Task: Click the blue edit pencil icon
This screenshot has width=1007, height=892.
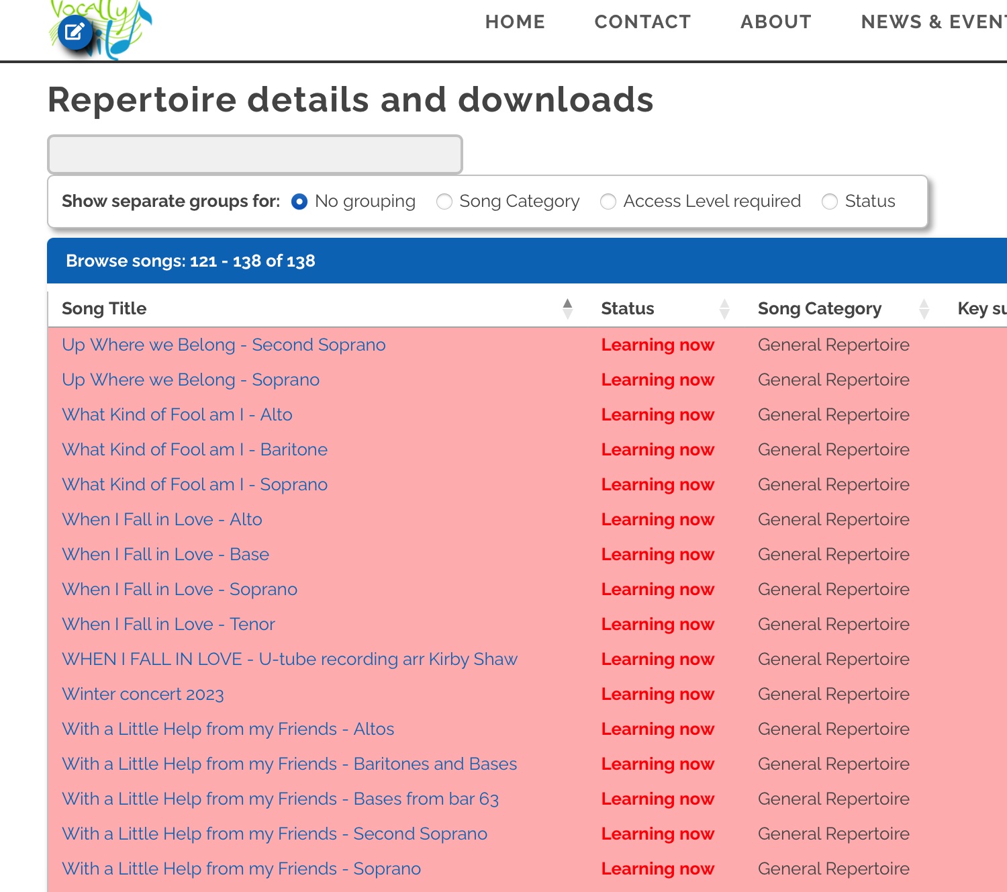Action: point(75,32)
